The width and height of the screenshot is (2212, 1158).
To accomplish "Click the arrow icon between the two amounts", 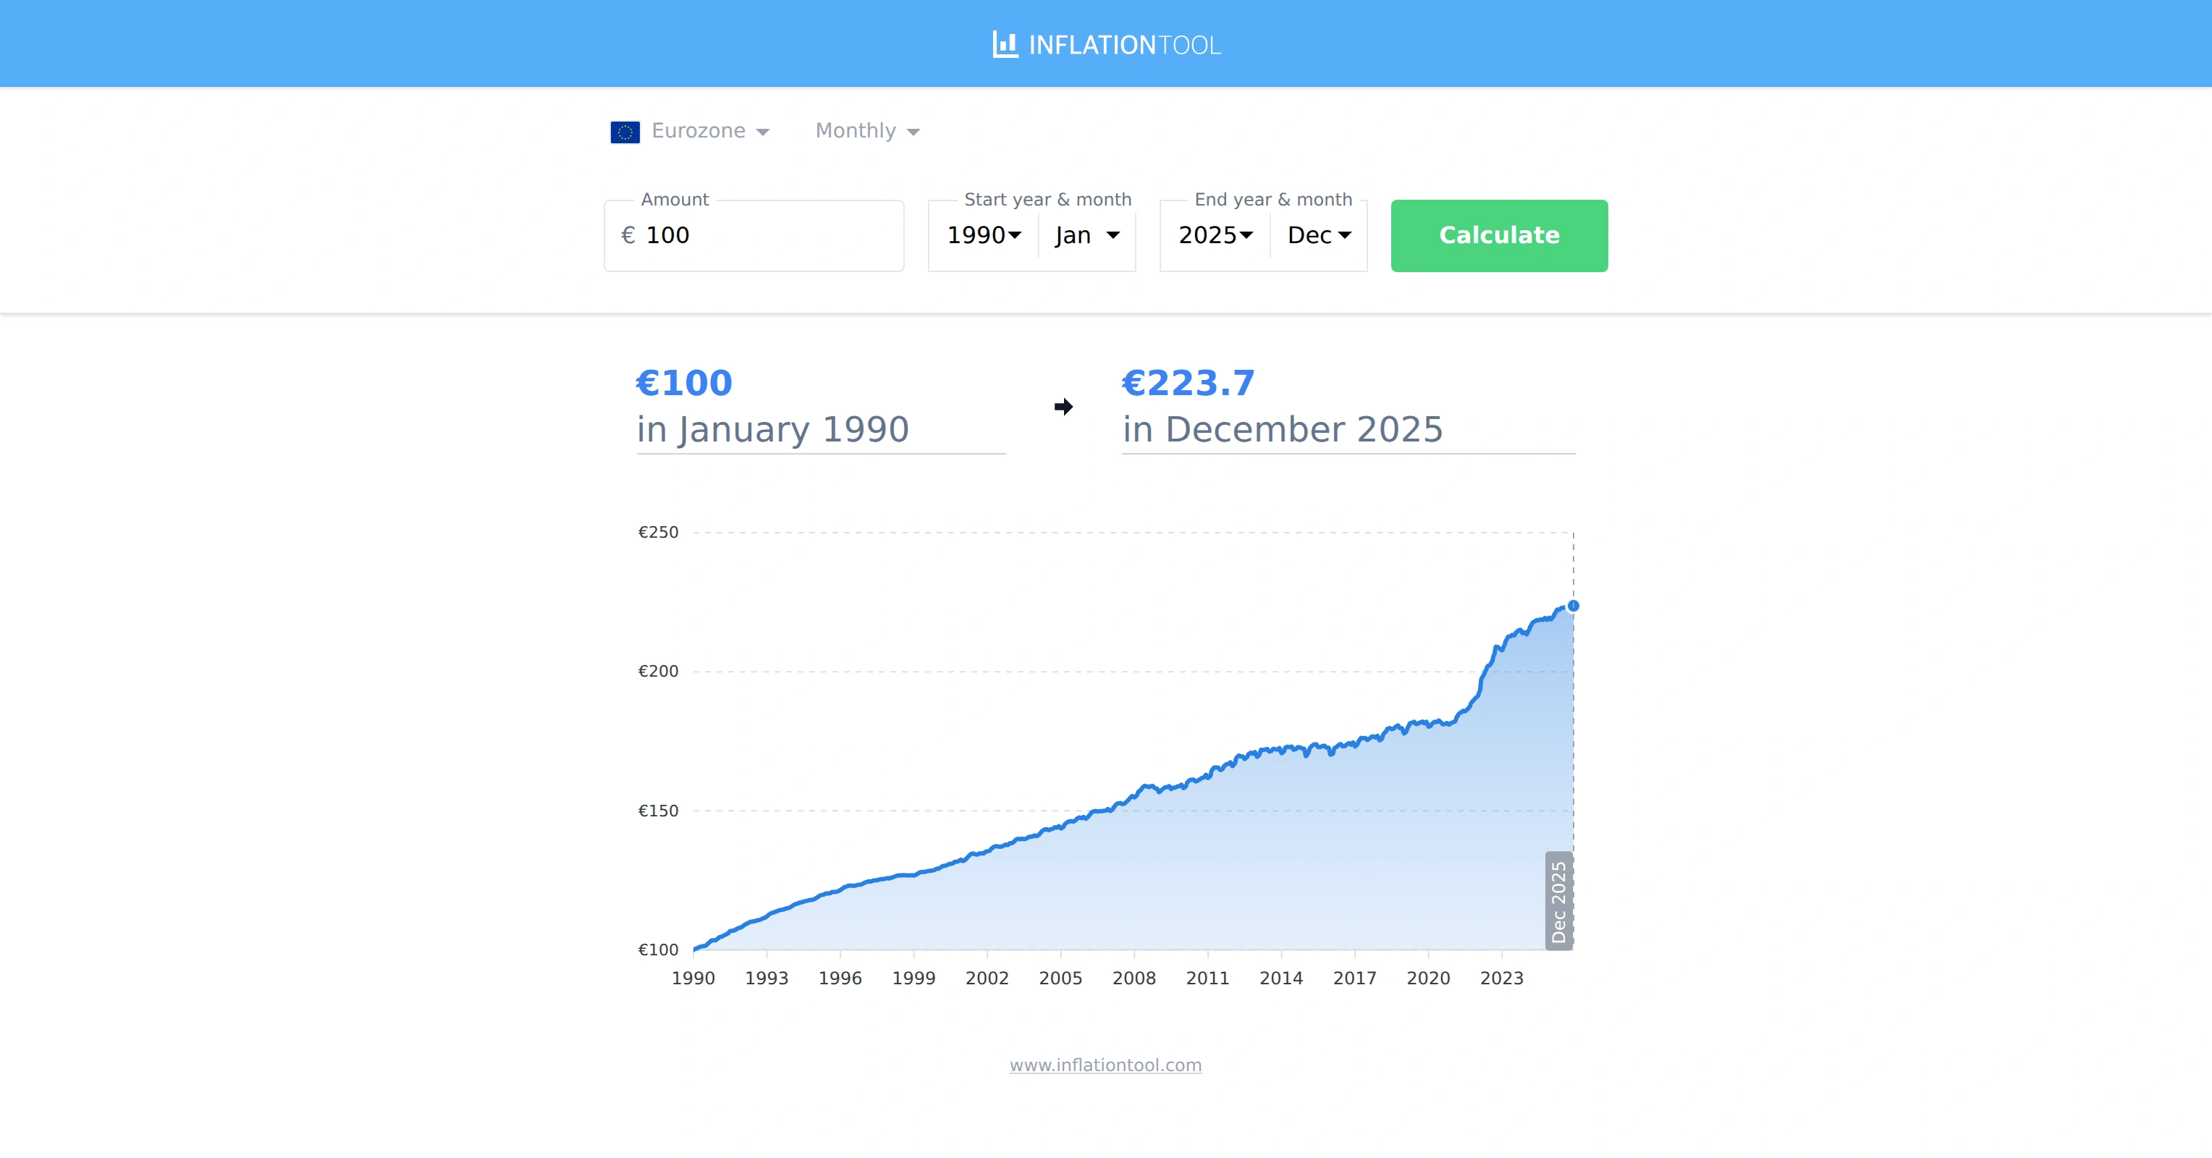I will pos(1064,407).
